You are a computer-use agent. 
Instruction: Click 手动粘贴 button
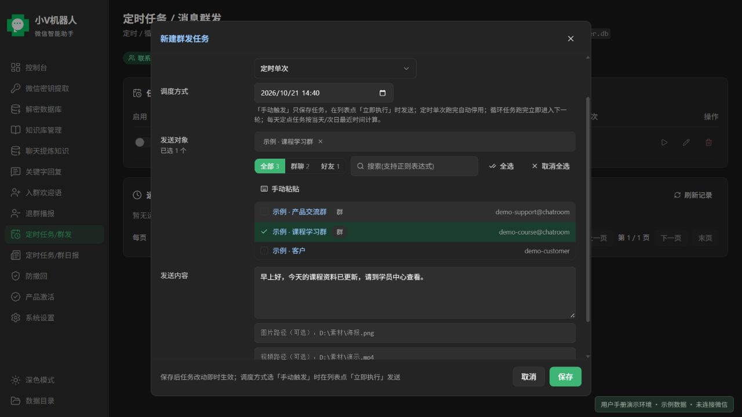(280, 189)
